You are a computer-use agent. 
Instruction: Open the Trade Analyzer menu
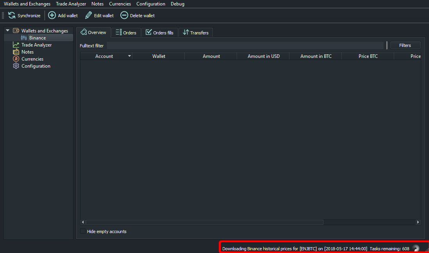71,4
